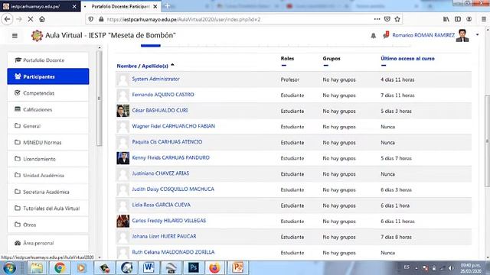
Task: Save page to Pocket
Action: pos(387,19)
